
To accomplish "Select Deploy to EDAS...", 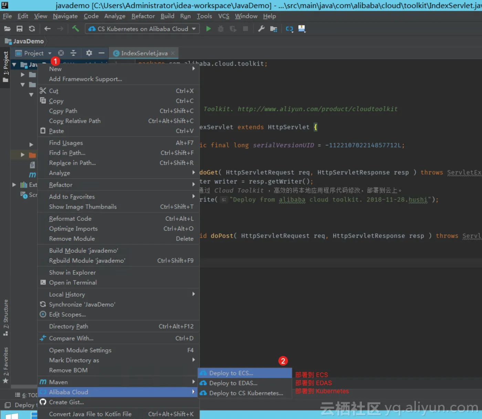I will tap(245, 383).
